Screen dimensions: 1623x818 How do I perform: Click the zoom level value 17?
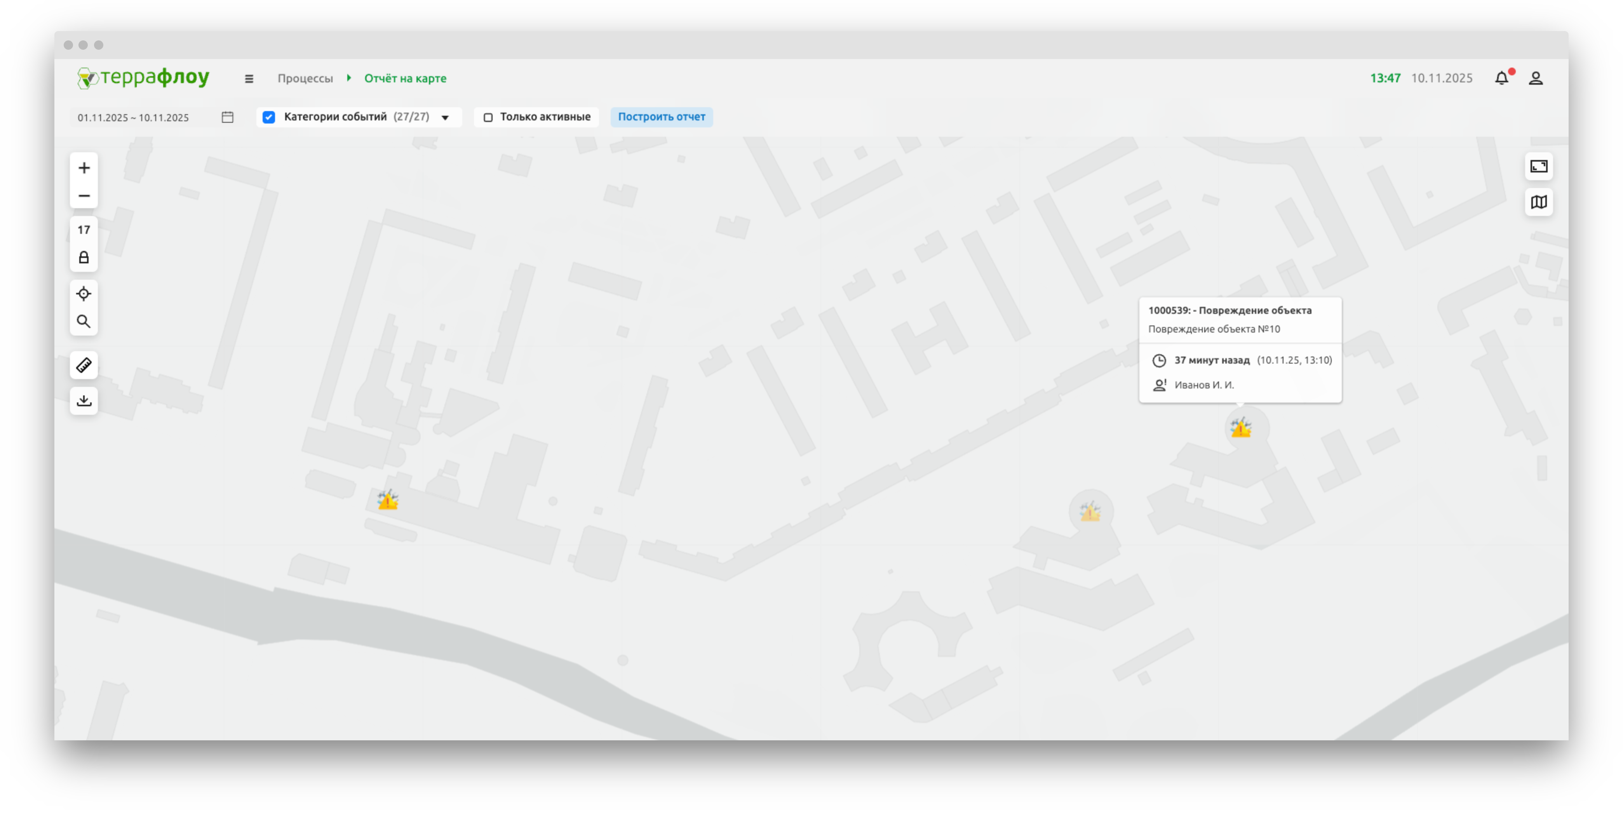point(84,230)
